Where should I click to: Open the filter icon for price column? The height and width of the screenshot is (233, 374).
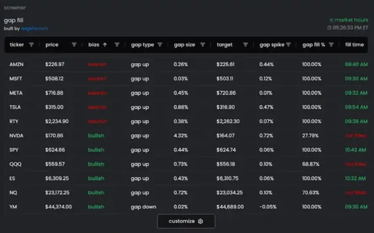tap(74, 45)
